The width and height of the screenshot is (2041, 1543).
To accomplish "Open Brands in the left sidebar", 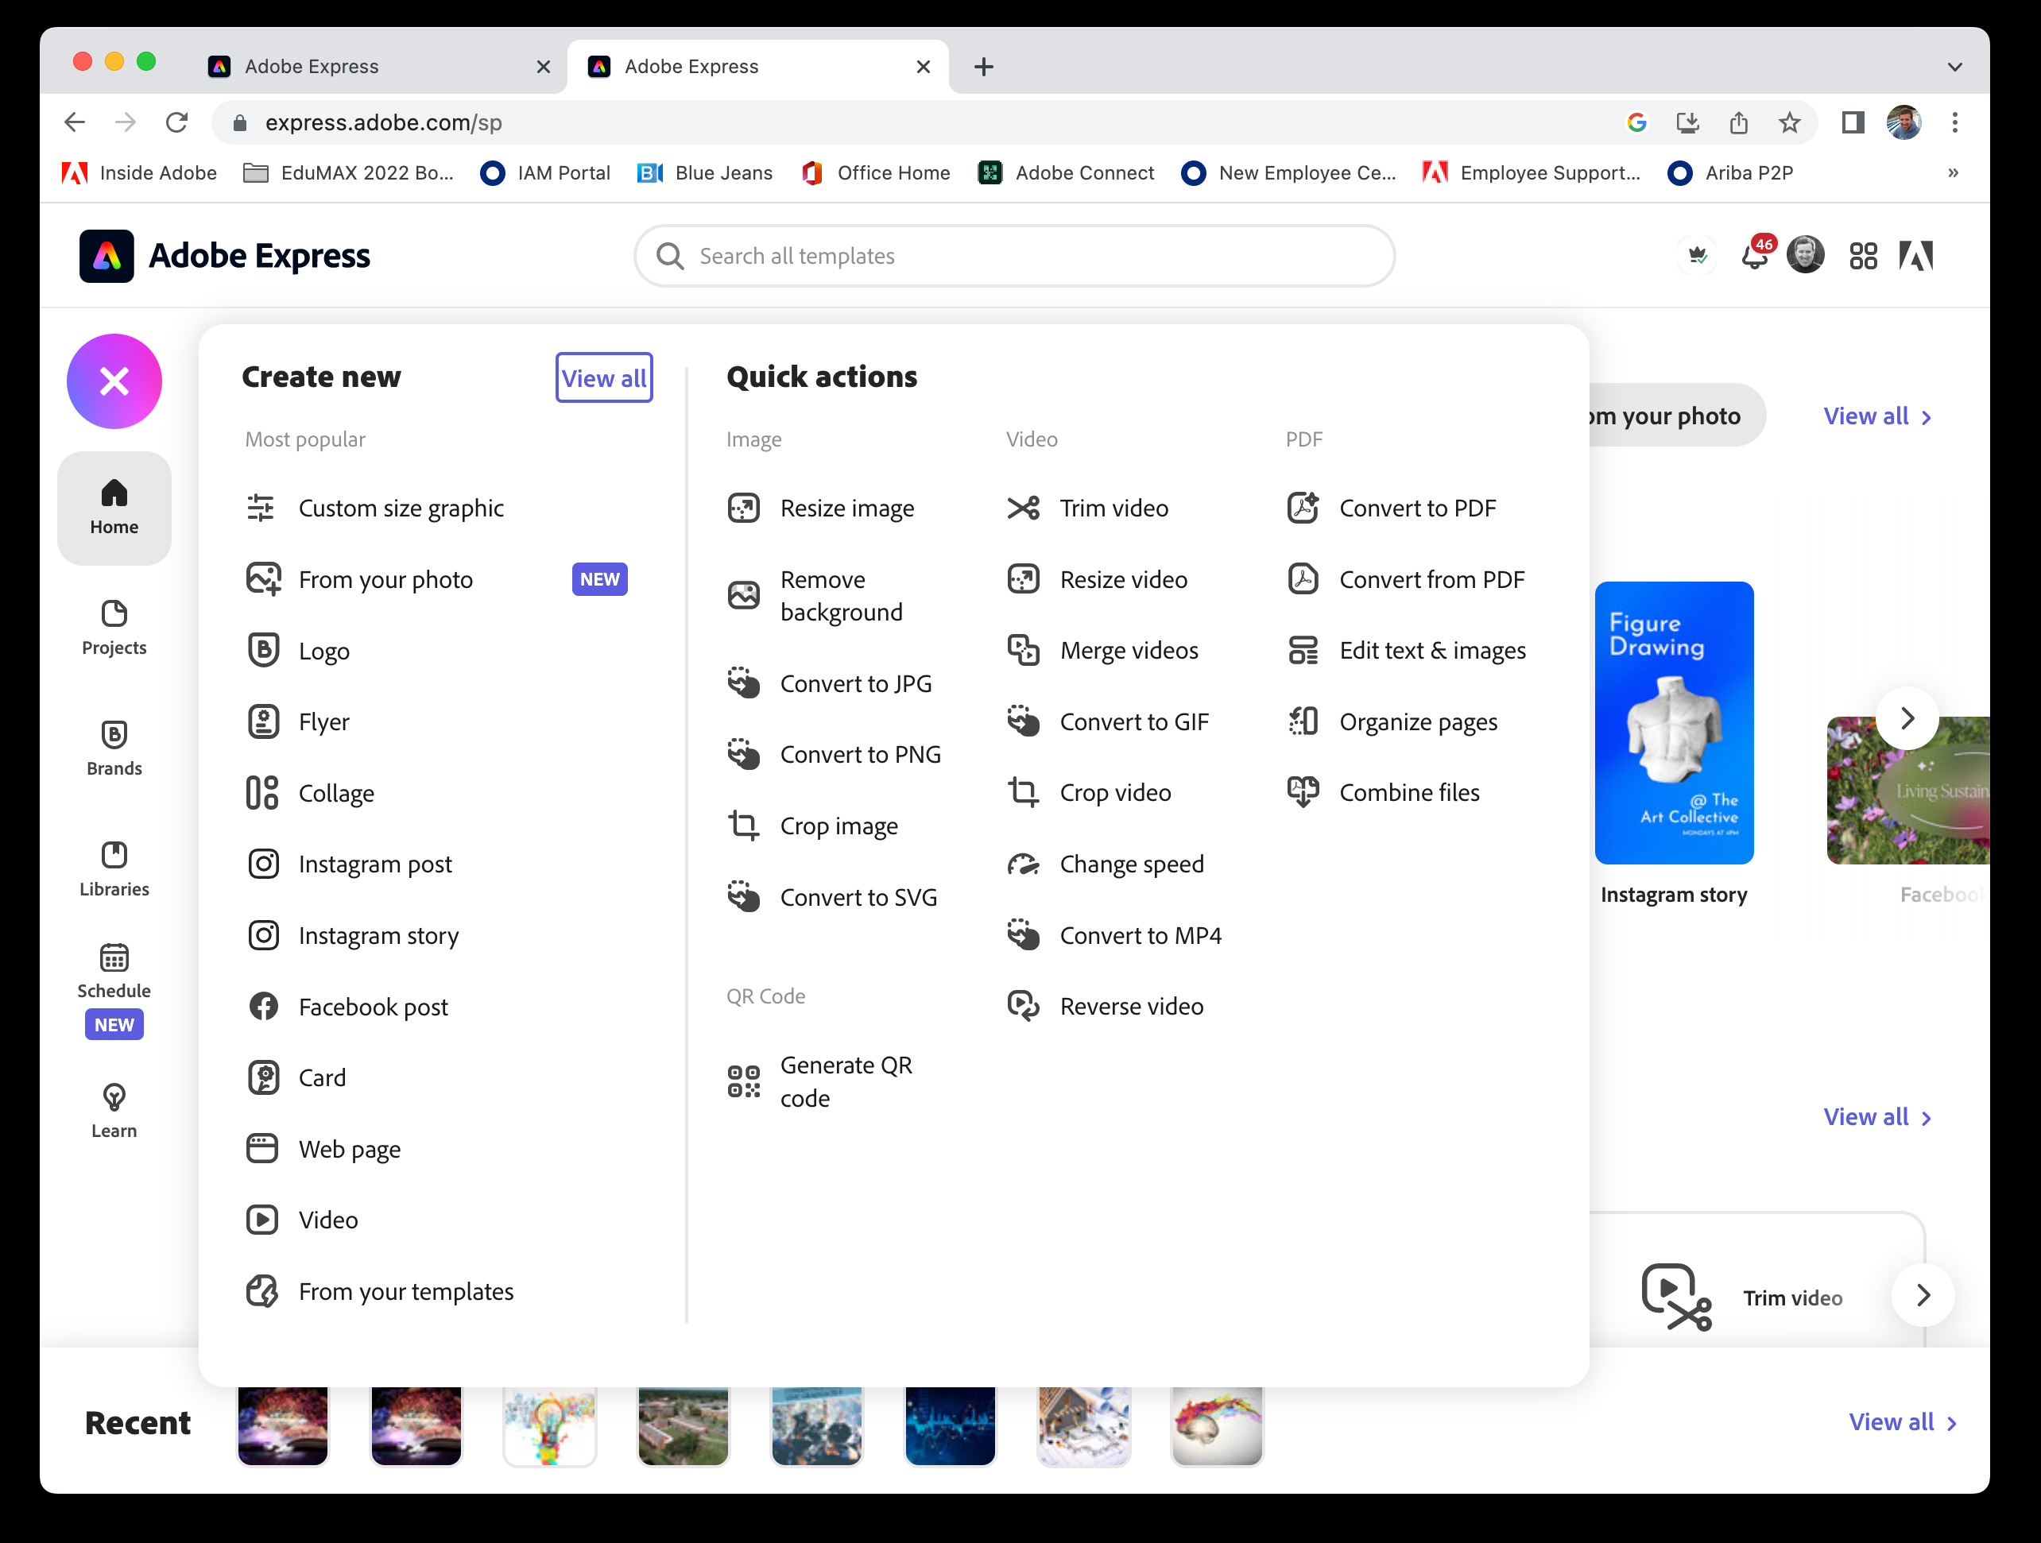I will click(114, 748).
